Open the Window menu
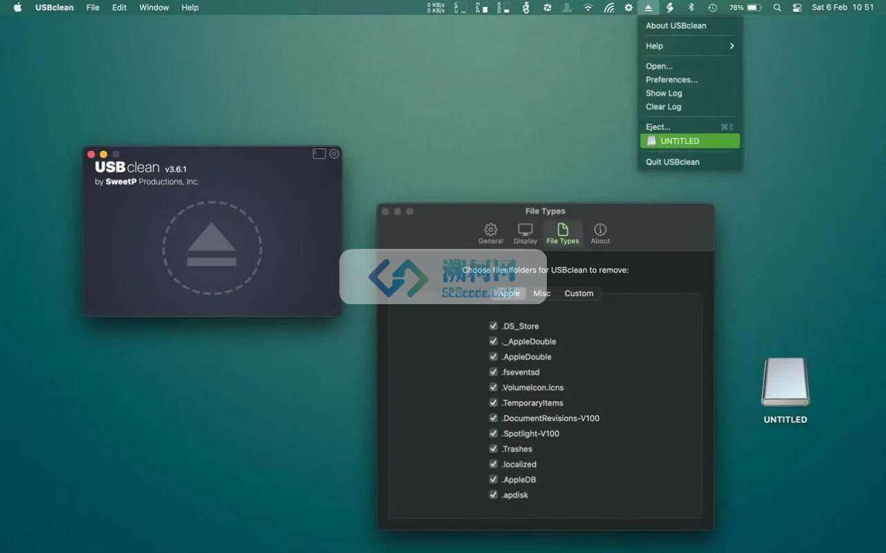 point(154,8)
